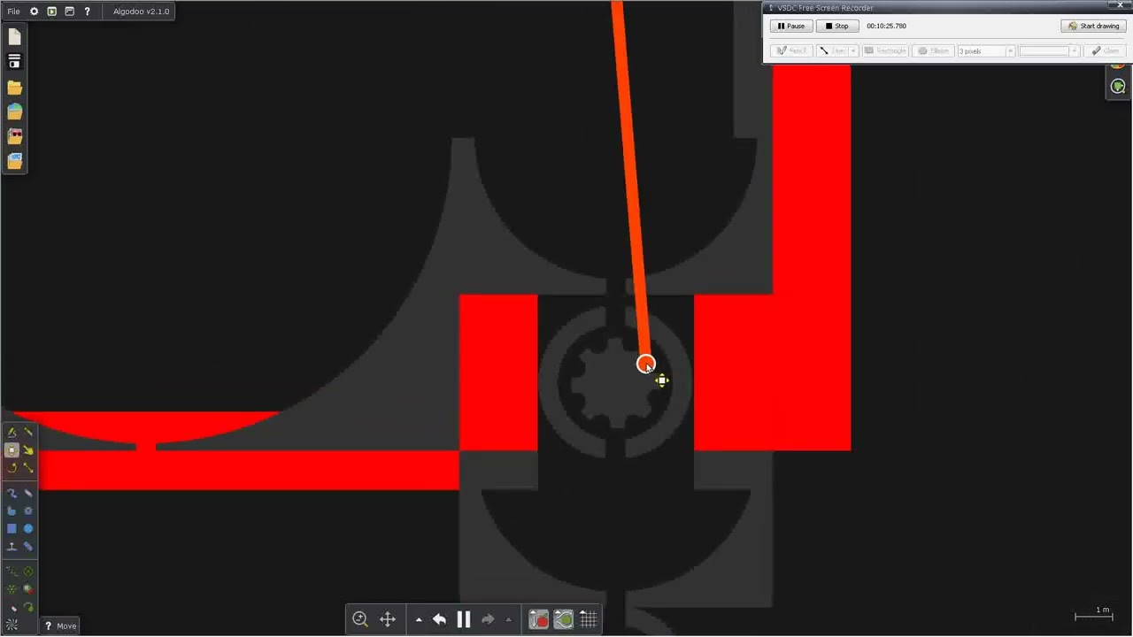The width and height of the screenshot is (1133, 637).
Task: Click the Pan view arrows tool
Action: click(388, 619)
